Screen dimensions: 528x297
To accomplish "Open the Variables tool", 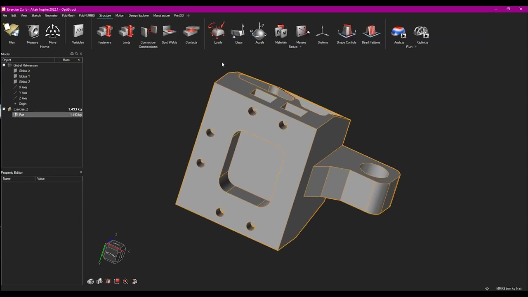I will coord(78,34).
